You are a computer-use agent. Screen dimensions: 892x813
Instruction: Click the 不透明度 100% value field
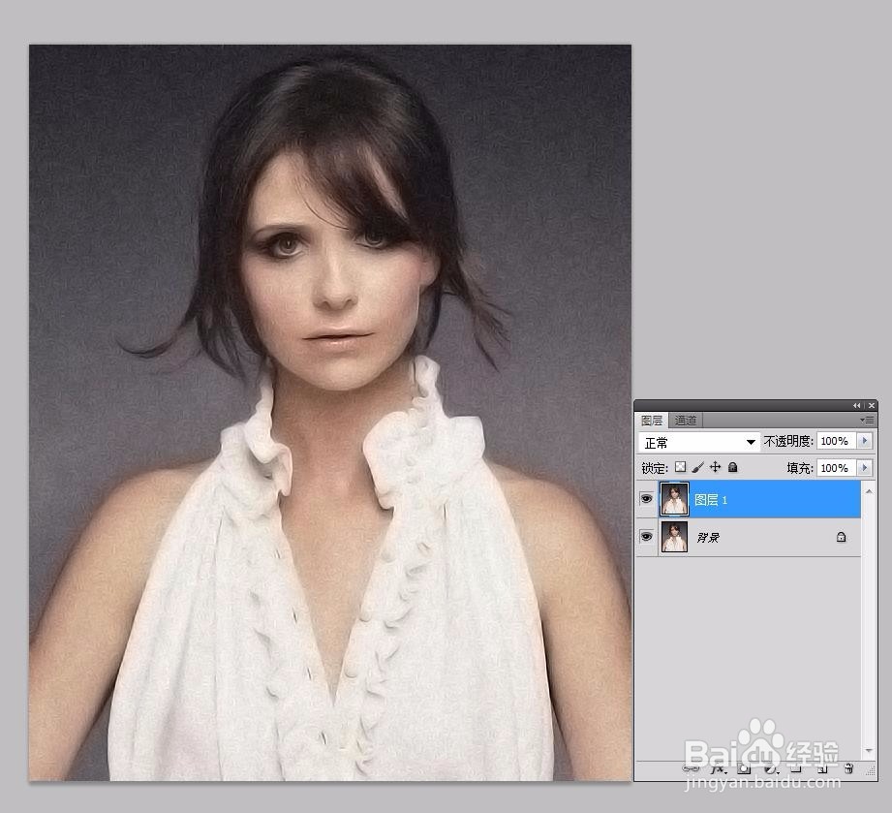coord(835,441)
